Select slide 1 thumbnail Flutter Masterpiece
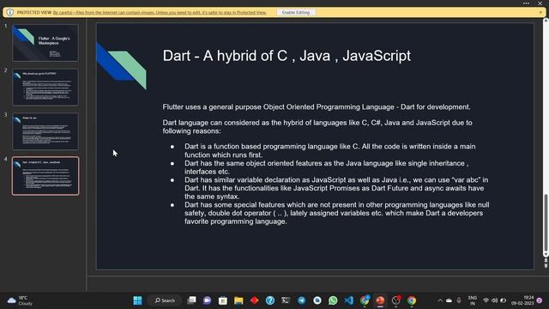549x309 pixels. tap(45, 43)
